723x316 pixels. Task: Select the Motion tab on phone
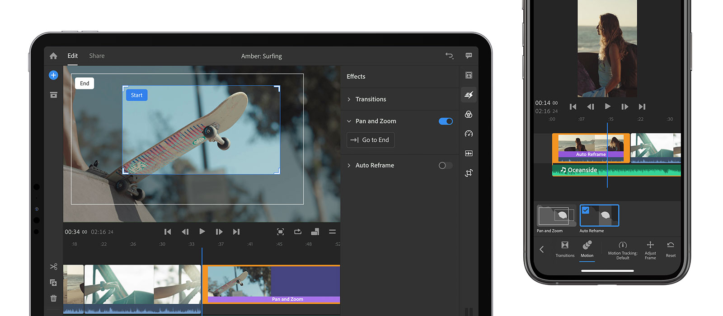pyautogui.click(x=587, y=249)
